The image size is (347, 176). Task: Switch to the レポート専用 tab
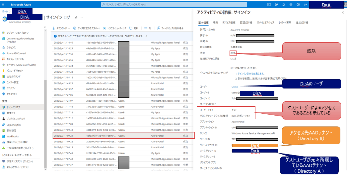(285, 23)
